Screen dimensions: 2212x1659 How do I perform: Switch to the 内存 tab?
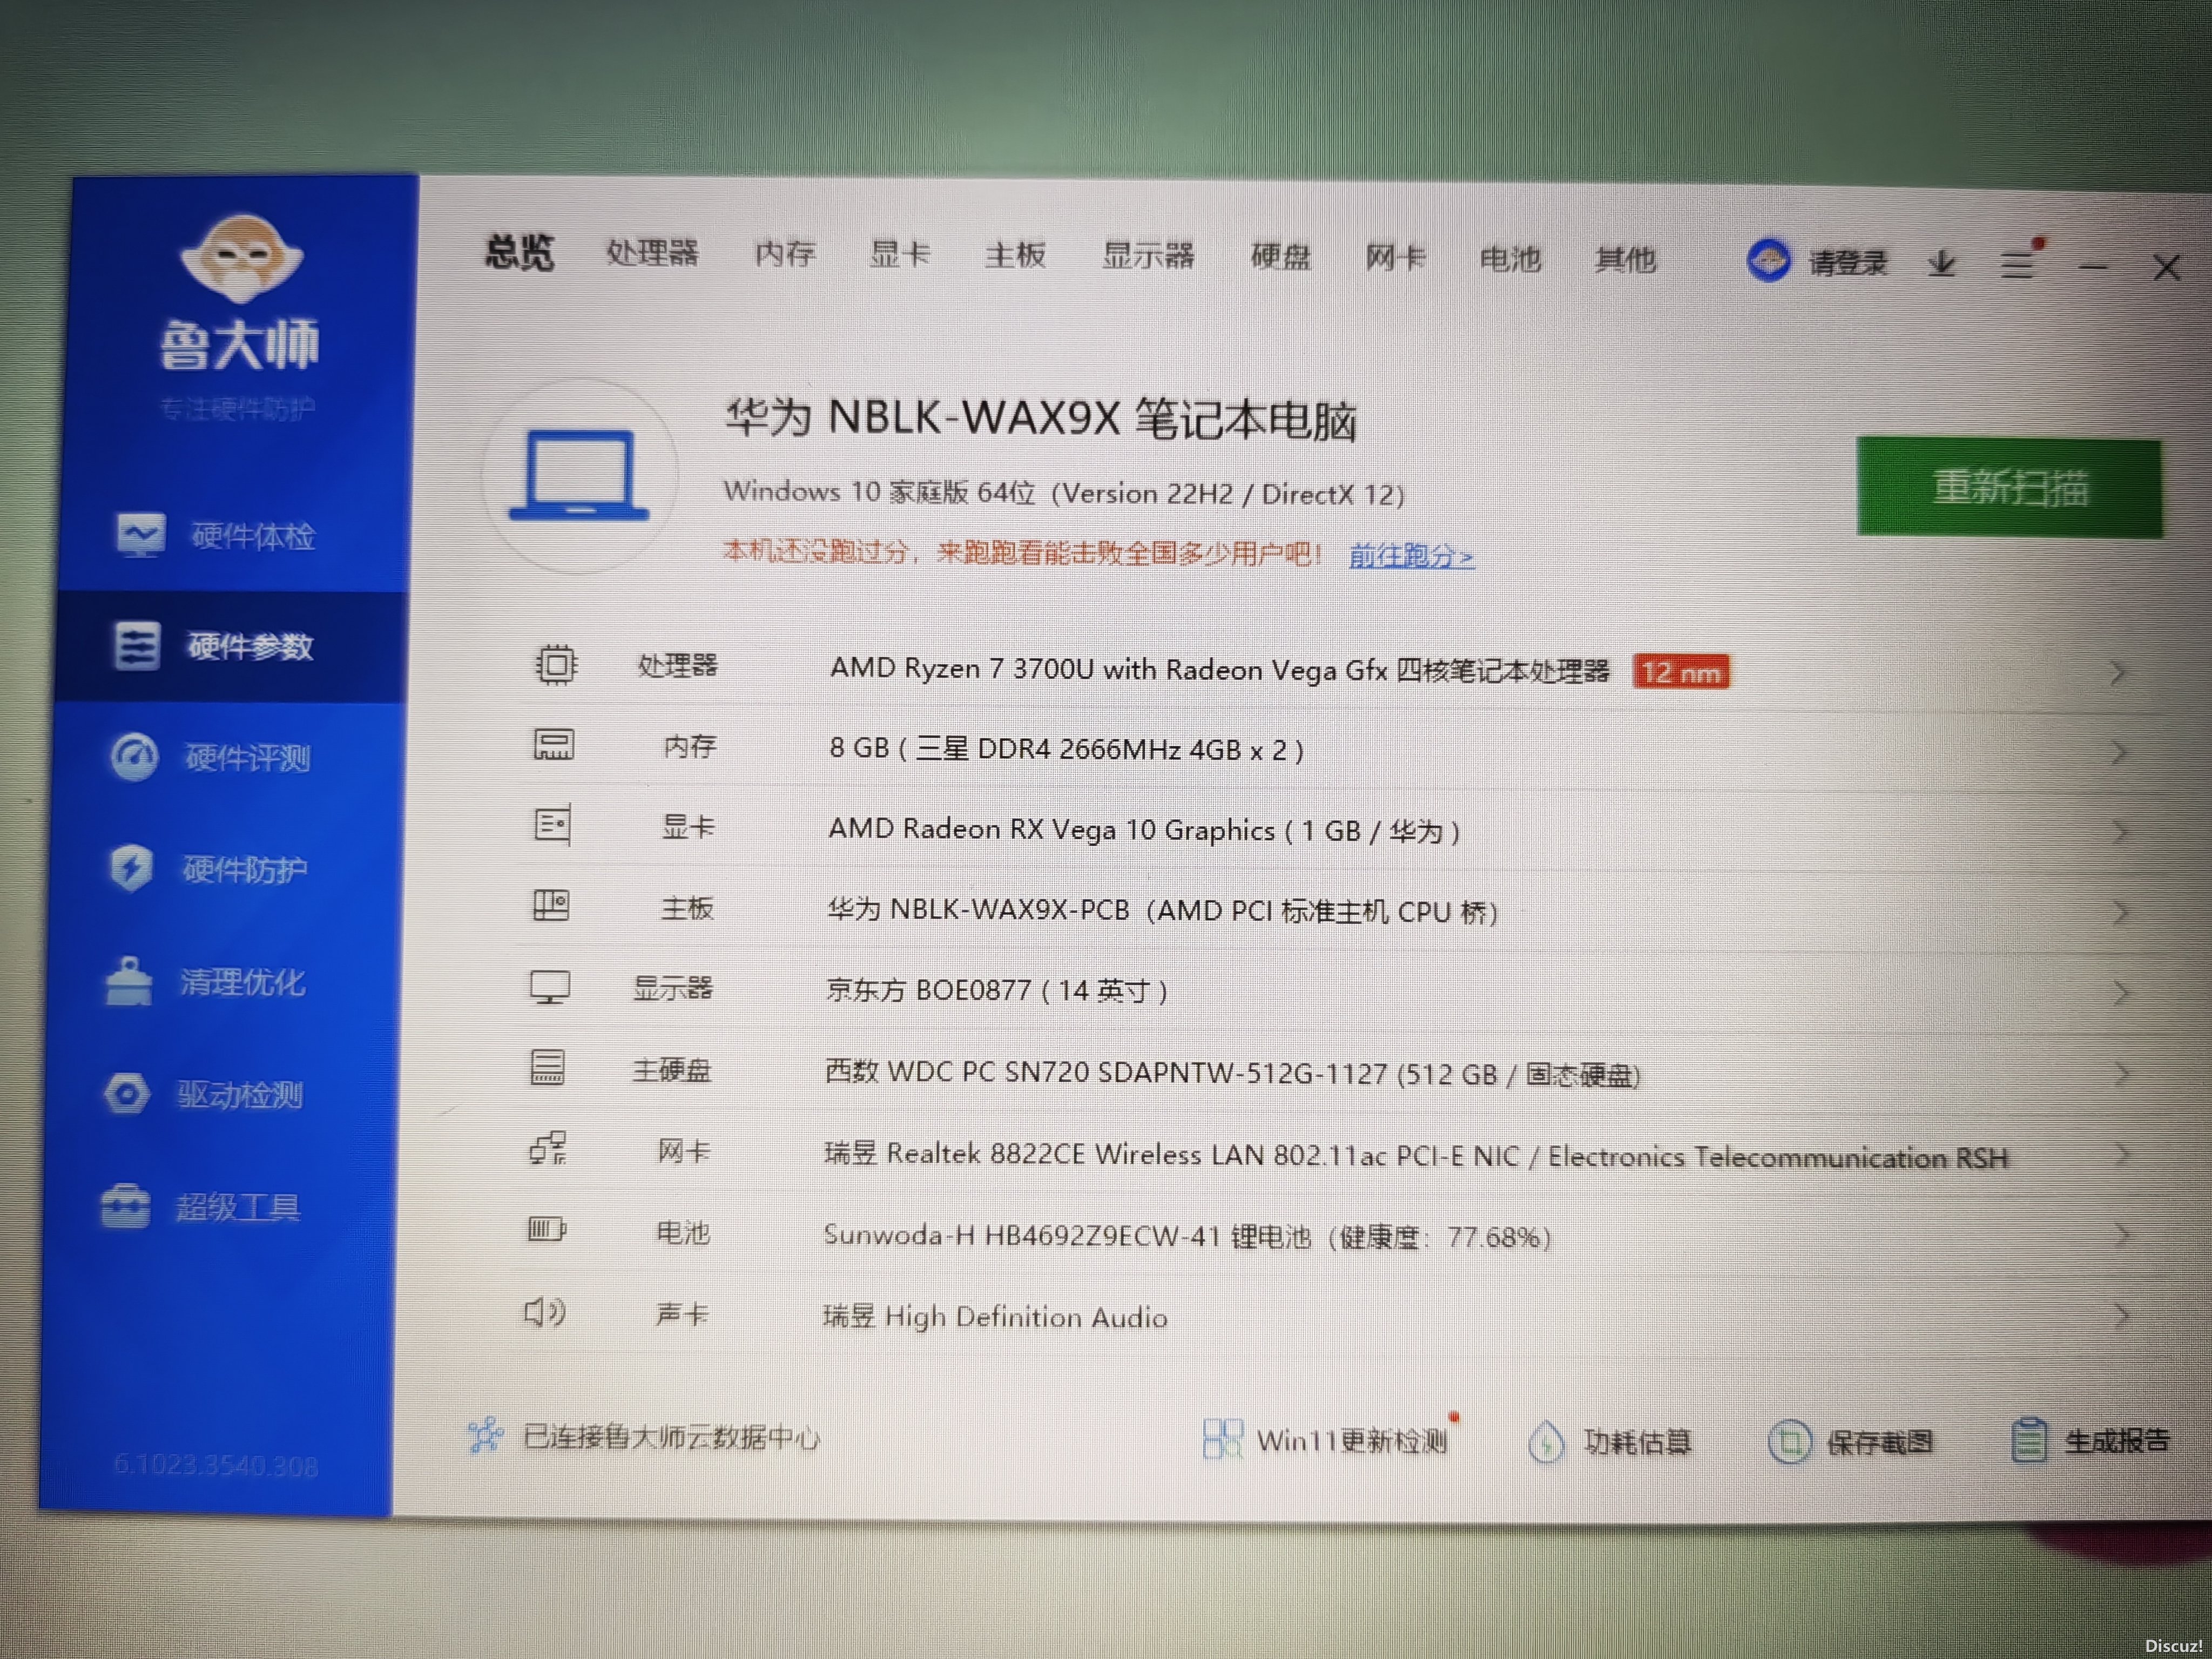[x=785, y=254]
